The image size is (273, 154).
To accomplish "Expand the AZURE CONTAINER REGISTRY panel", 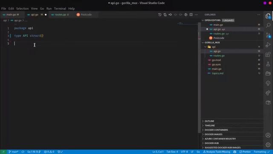I will pos(232,139).
